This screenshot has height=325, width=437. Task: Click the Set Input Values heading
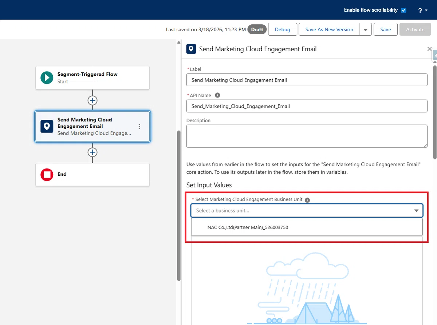tap(209, 185)
